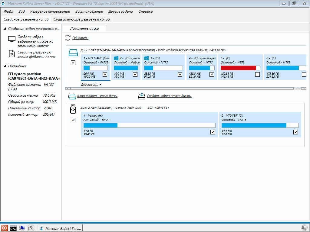Click the monitor icon for Создать образ выбранных дисков
310x232 pixels.
[12, 39]
